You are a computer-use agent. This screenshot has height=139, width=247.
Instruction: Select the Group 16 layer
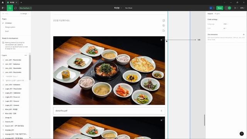[x=8, y=118]
